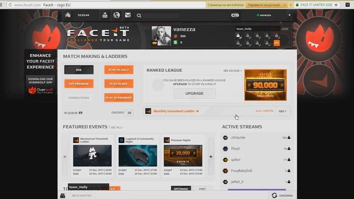Click the Premium Night event icon
Image resolution: width=354 pixels, height=199 pixels.
point(167,140)
